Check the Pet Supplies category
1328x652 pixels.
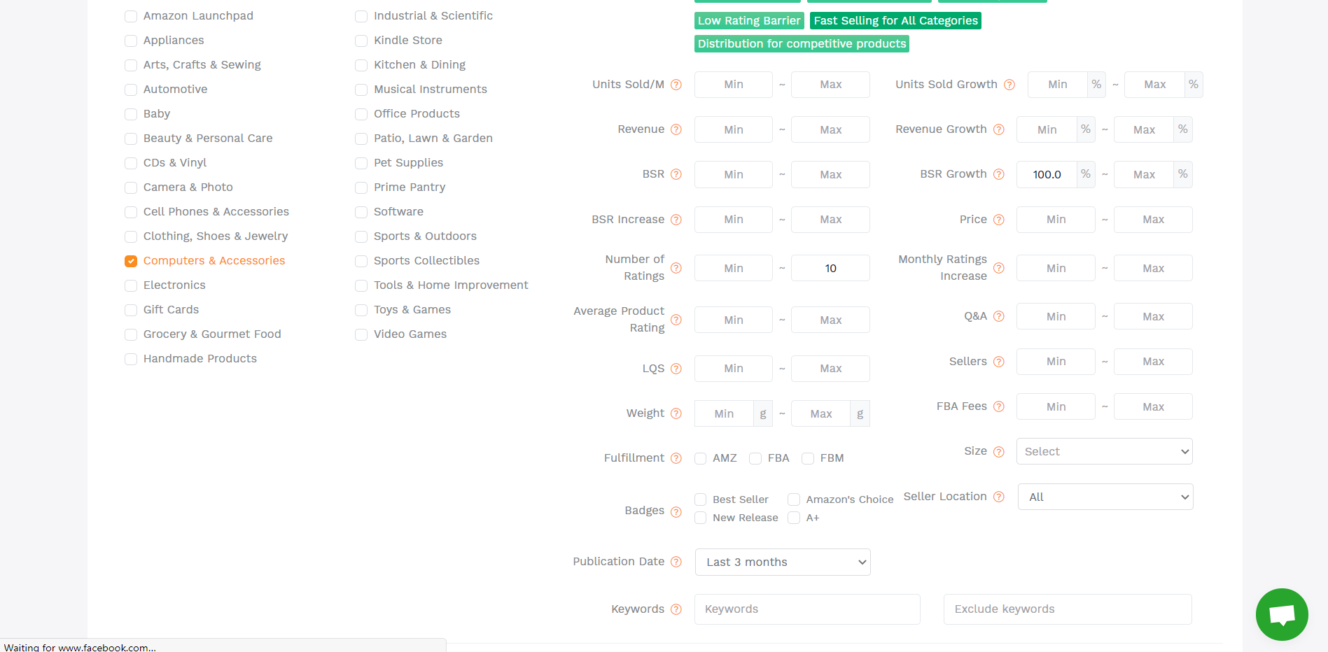pyautogui.click(x=361, y=163)
